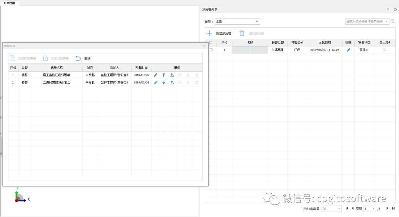Image resolution: width=399 pixels, height=217 pixels.
Task: Click the search magnifier in 预消警列表 panel
Action: click(393, 21)
